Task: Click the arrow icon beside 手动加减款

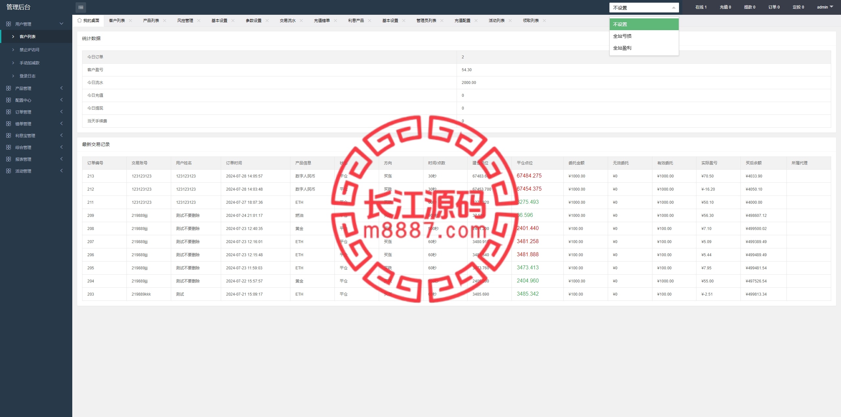Action: point(13,63)
